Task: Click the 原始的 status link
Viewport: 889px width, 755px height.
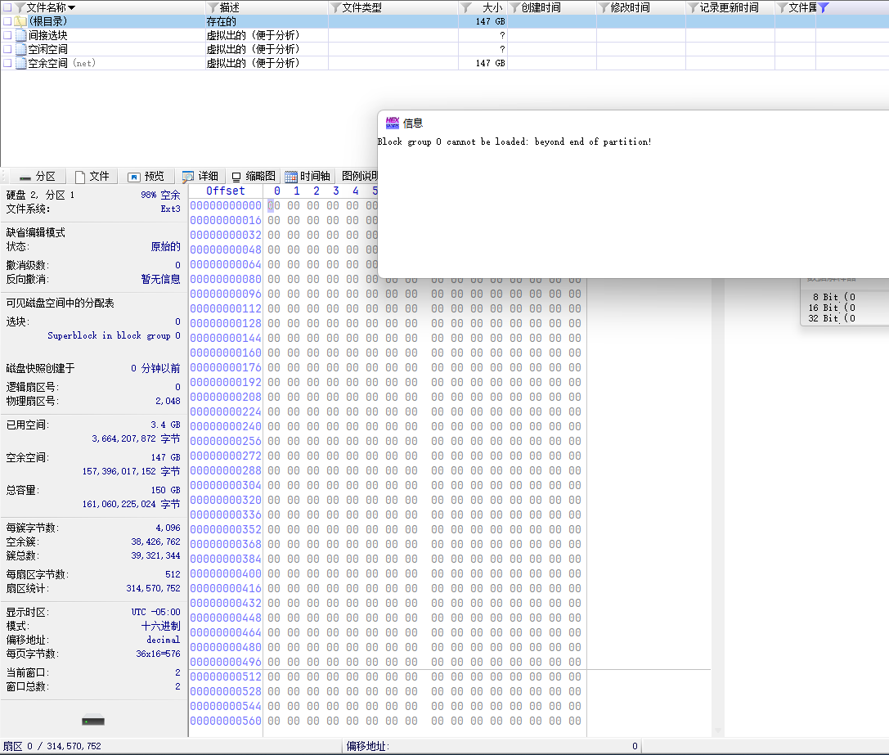Action: click(x=165, y=247)
